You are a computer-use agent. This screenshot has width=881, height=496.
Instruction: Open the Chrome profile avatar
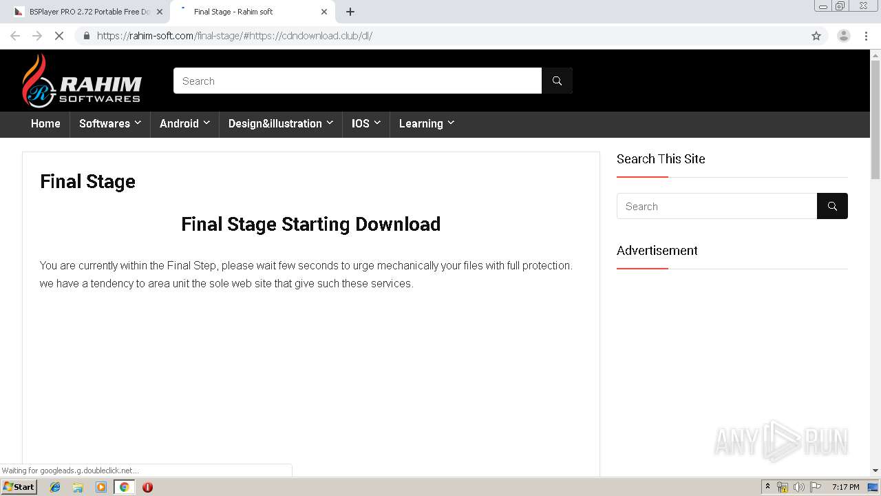(843, 36)
